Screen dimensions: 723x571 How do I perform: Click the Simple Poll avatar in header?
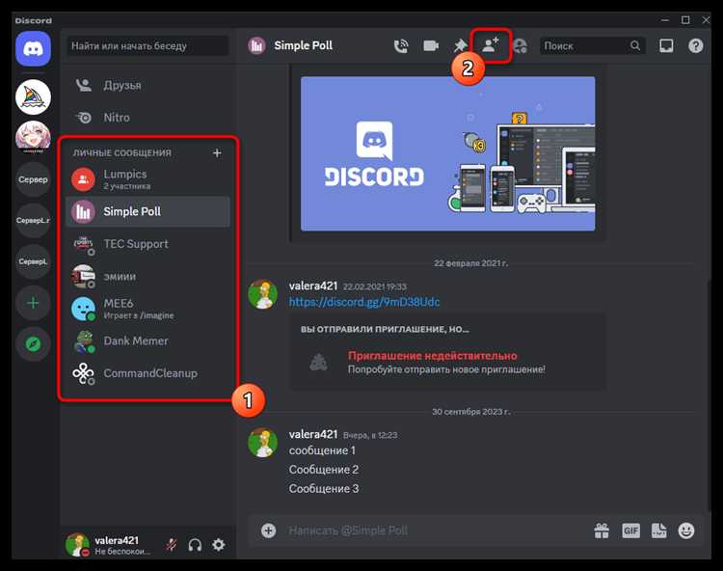click(x=256, y=45)
